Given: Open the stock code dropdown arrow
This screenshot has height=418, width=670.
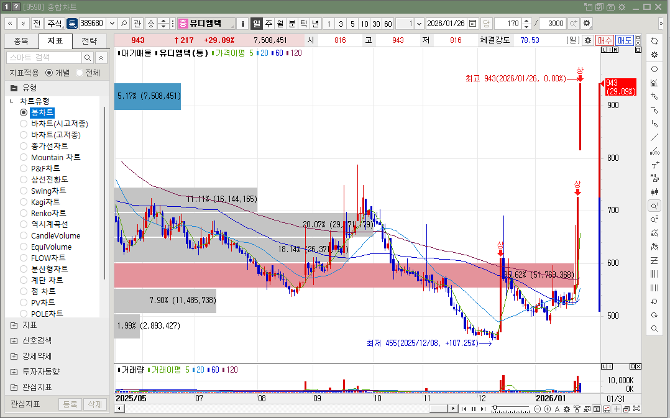Looking at the screenshot, I should click(x=112, y=24).
